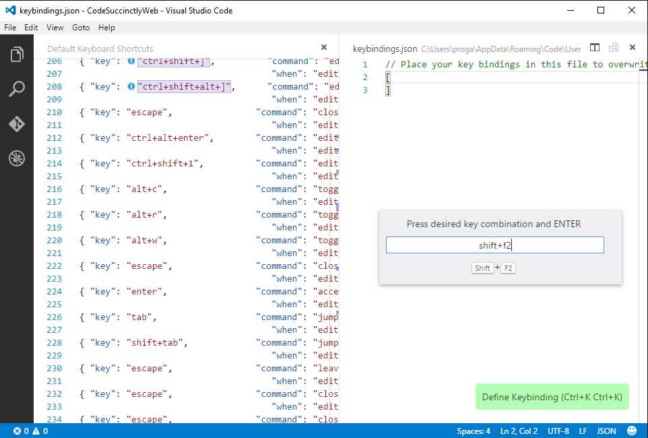Close the Default Keyboard Shortcuts tab
The image size is (648, 438).
(x=324, y=47)
